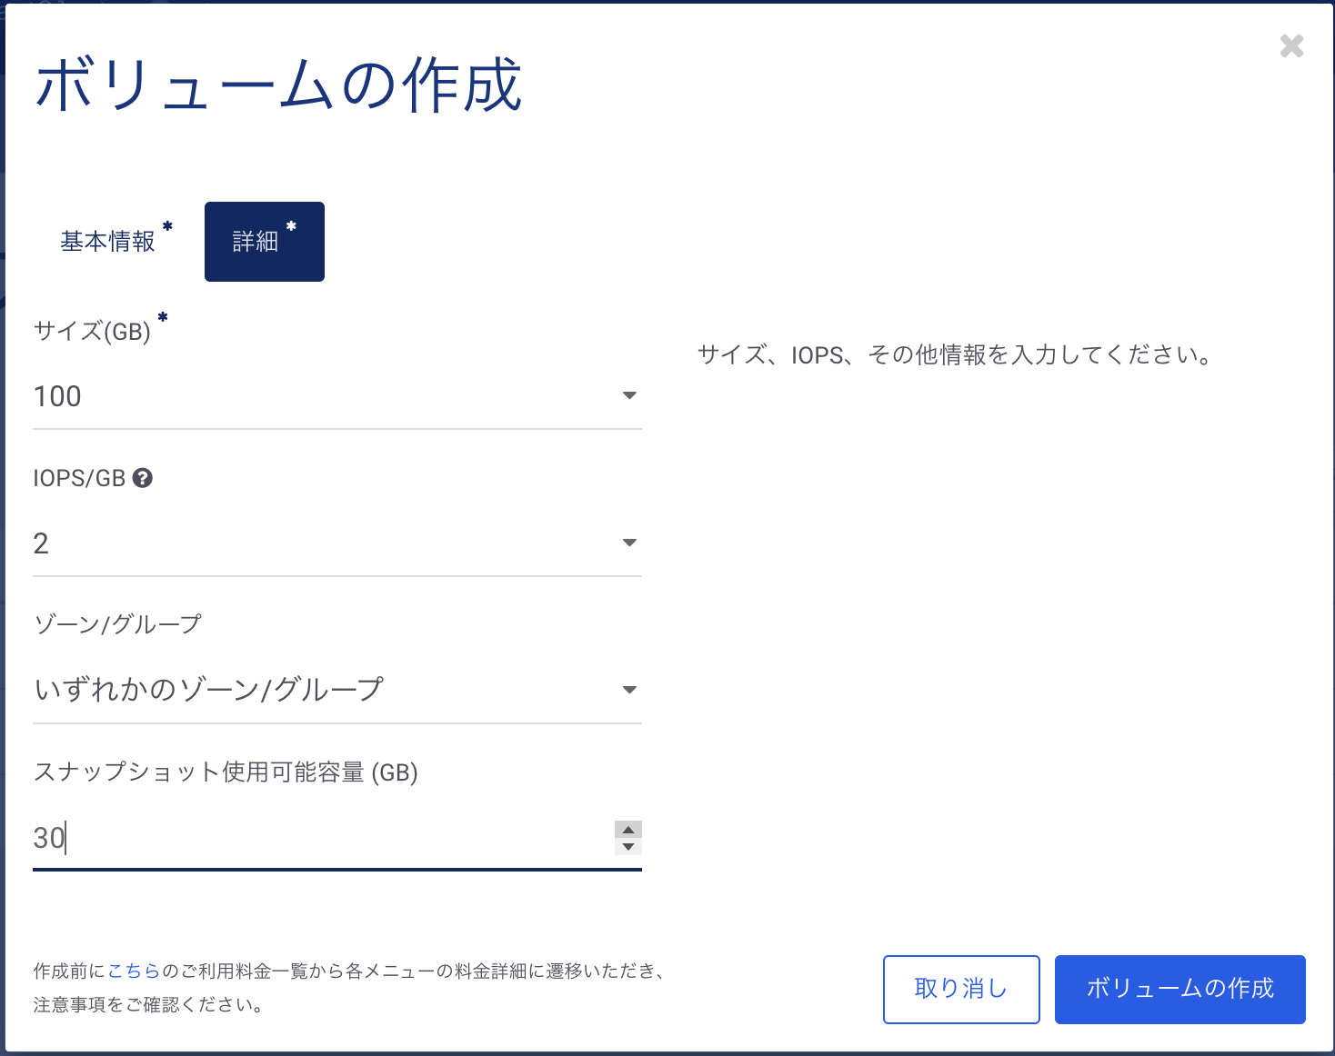1335x1056 pixels.
Task: Click the ゾーン/グループ field label
Action: pos(117,624)
